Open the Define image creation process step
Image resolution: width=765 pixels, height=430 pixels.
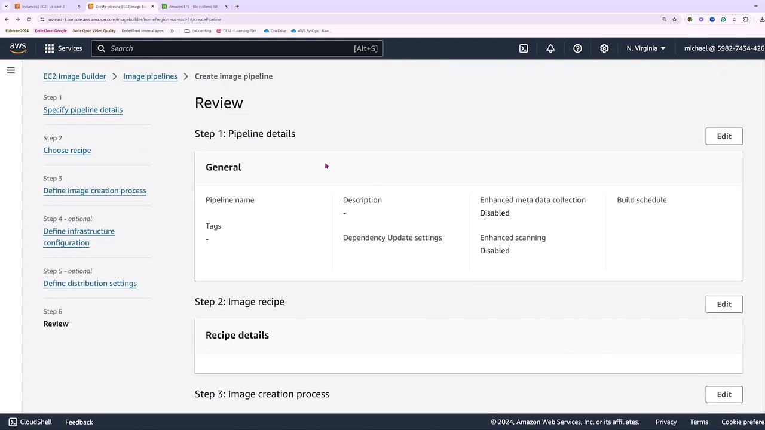click(x=94, y=191)
